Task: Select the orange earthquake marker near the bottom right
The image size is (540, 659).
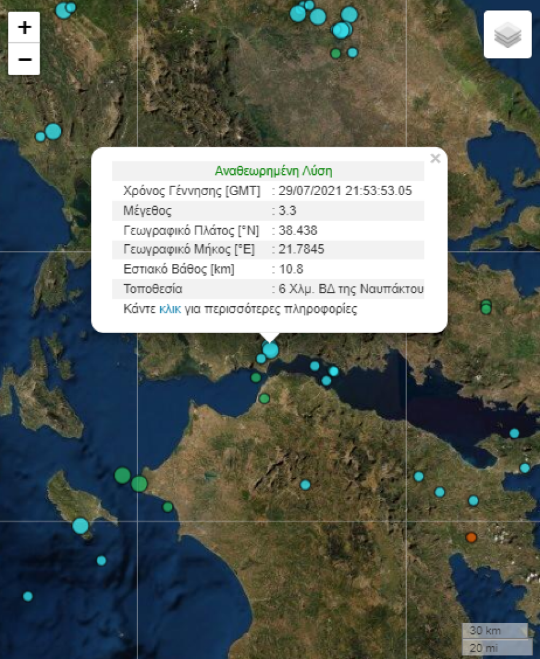Action: pyautogui.click(x=471, y=538)
